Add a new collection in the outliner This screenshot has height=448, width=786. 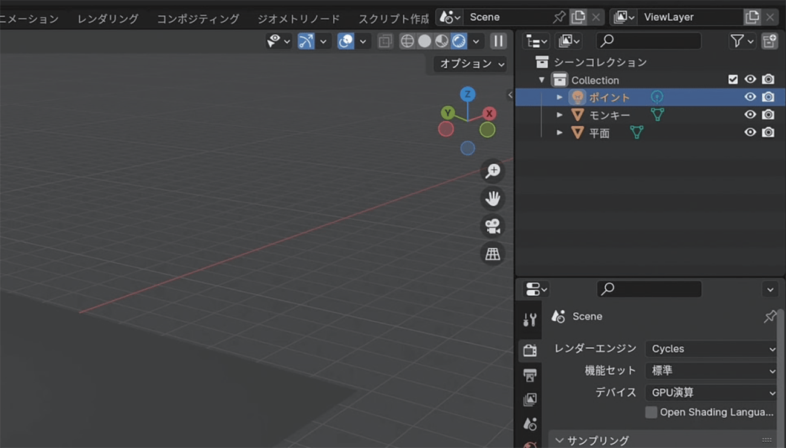click(769, 40)
